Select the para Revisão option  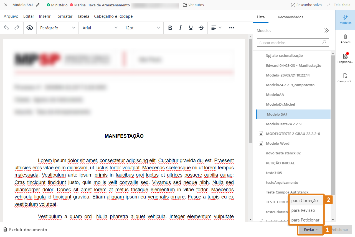tap(303, 210)
